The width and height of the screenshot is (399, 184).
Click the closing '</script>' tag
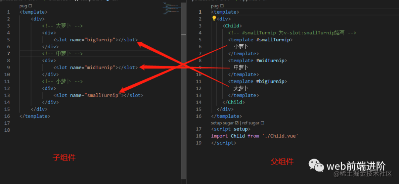[x=224, y=143]
